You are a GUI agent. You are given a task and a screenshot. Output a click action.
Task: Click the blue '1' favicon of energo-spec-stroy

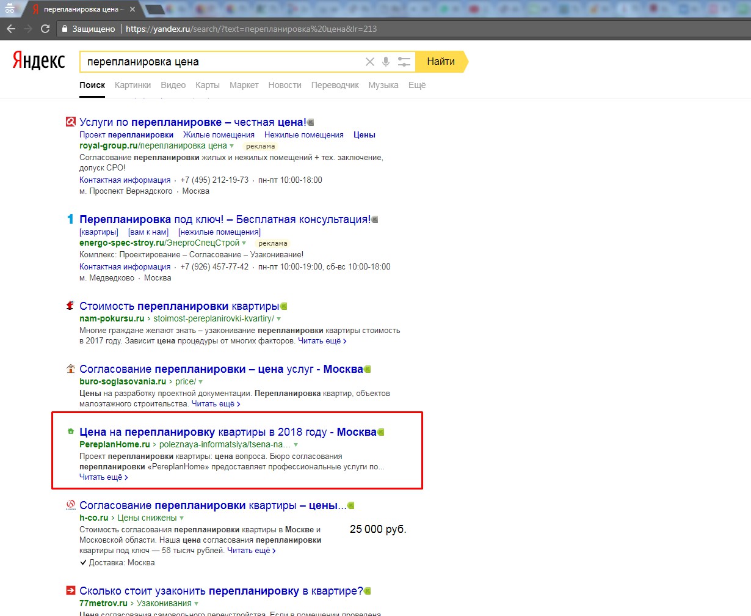click(x=70, y=219)
